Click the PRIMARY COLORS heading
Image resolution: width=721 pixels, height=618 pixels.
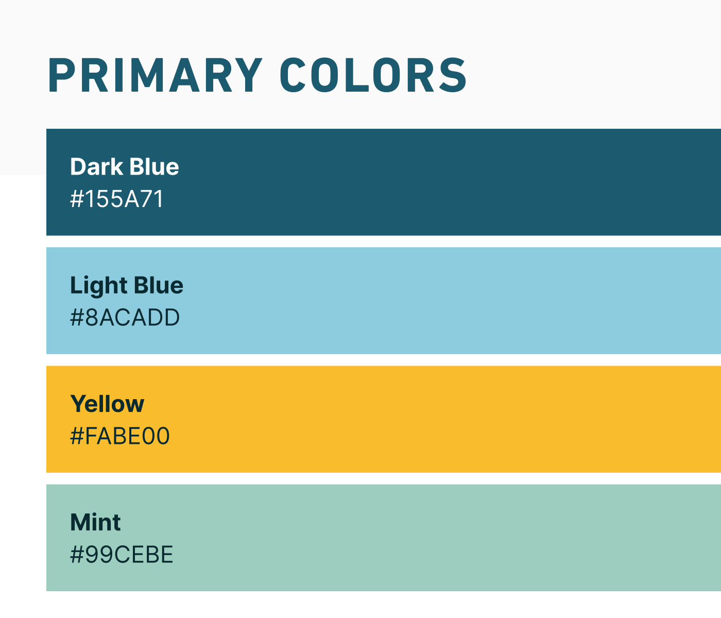(257, 75)
